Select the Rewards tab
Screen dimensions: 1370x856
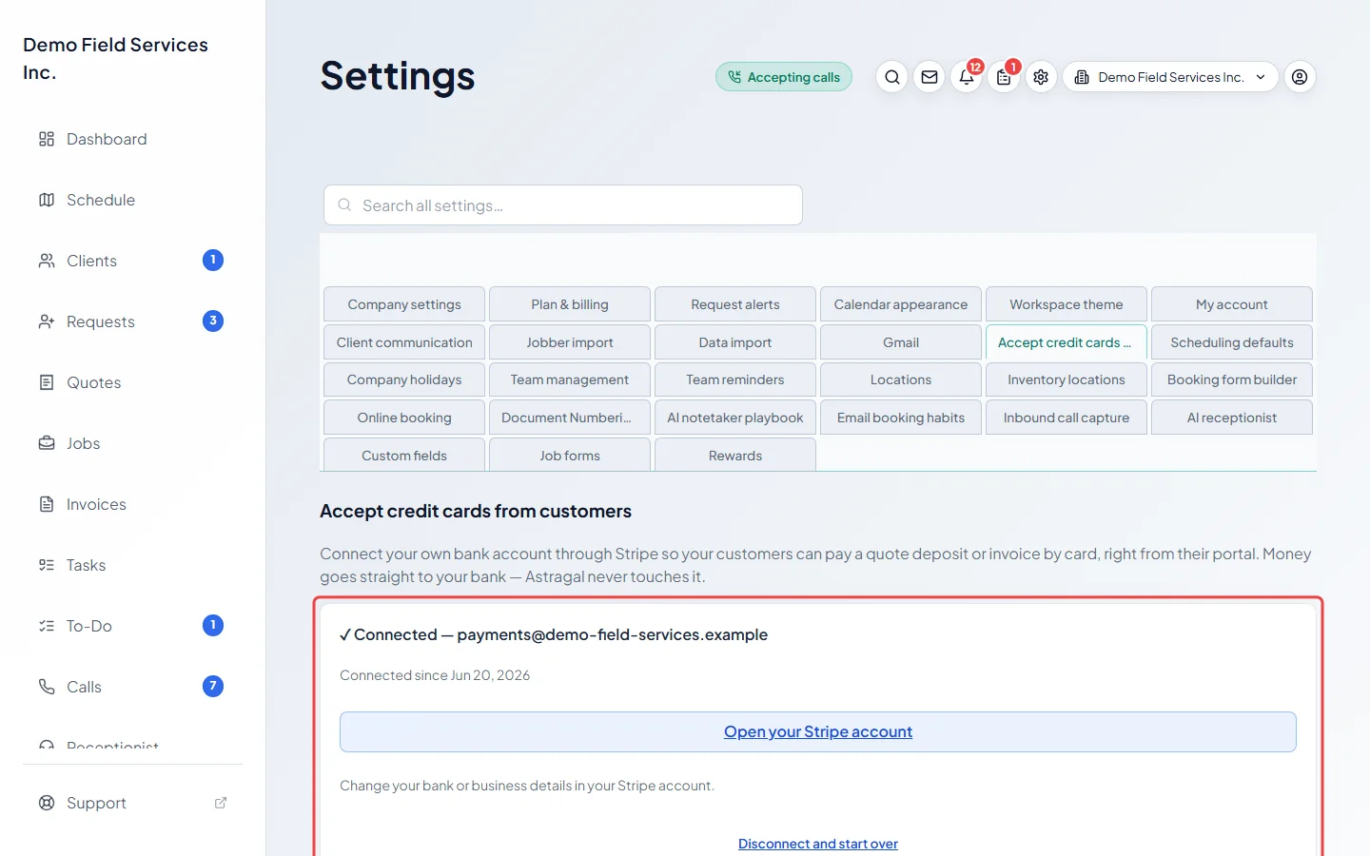tap(735, 455)
